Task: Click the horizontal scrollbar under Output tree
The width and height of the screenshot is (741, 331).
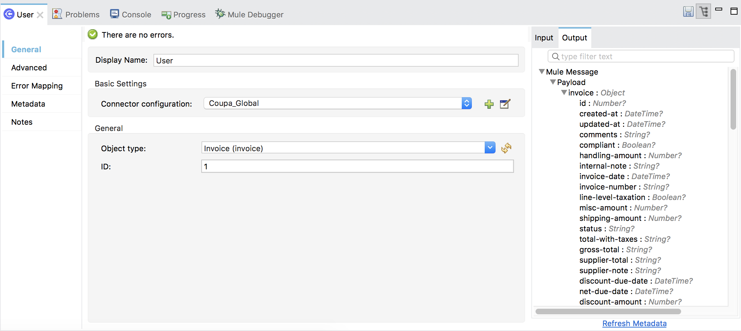Action: click(x=608, y=311)
